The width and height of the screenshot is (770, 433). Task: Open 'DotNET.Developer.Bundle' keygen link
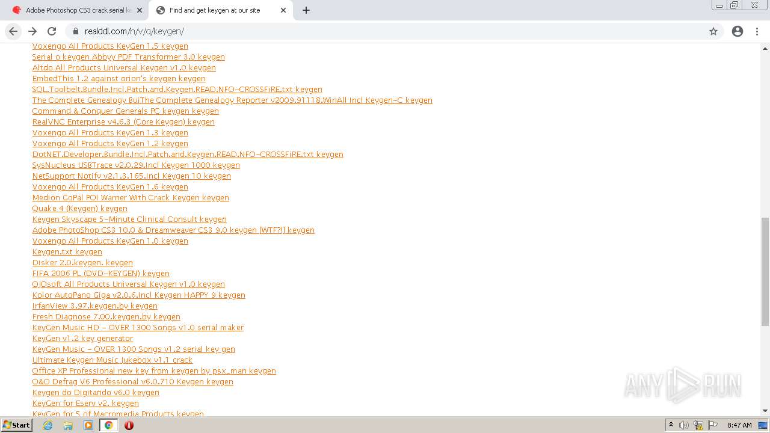click(x=188, y=155)
